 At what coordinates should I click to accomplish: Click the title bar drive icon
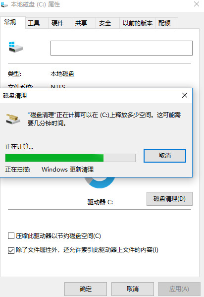pyautogui.click(x=4, y=4)
